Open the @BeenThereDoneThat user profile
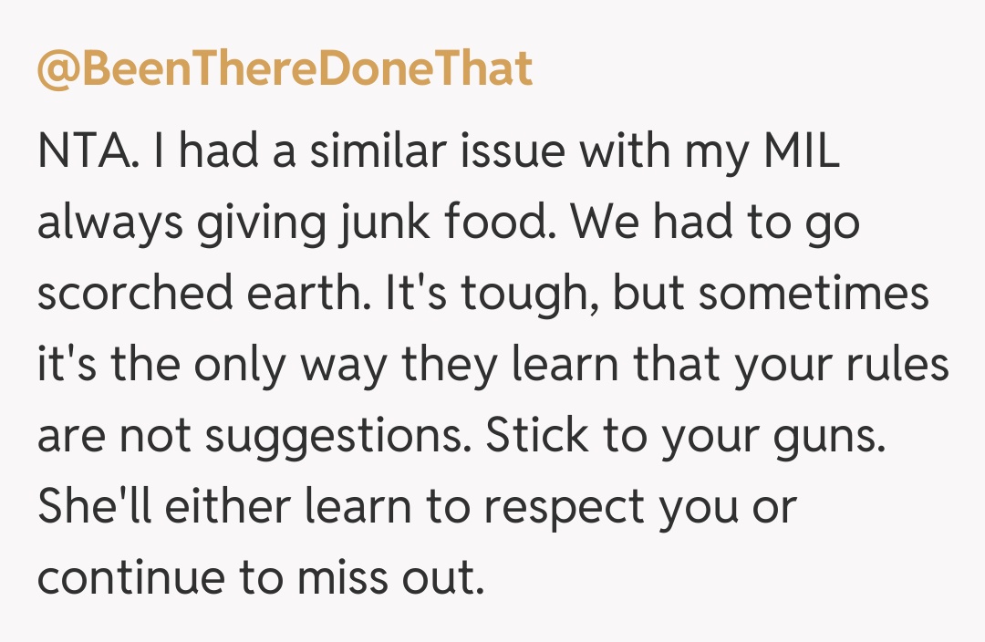This screenshot has height=642, width=985. click(284, 67)
